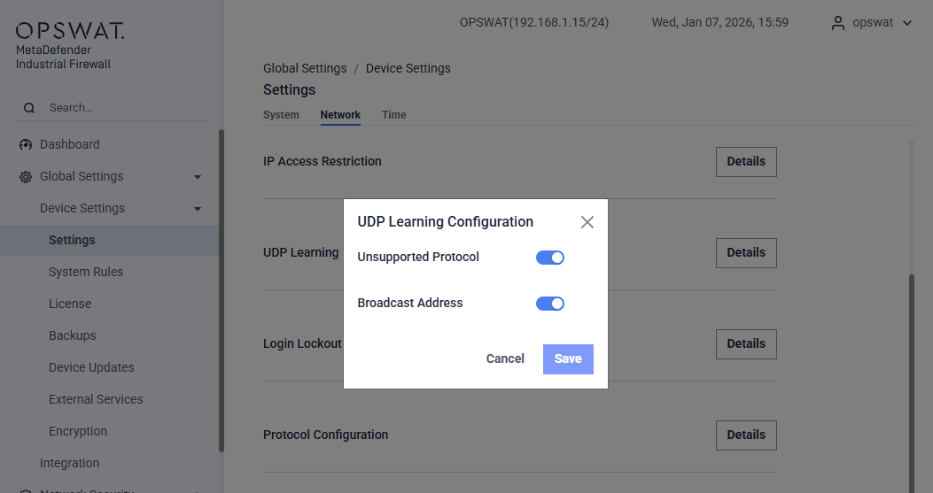Open IP Access Restriction Details

point(746,162)
